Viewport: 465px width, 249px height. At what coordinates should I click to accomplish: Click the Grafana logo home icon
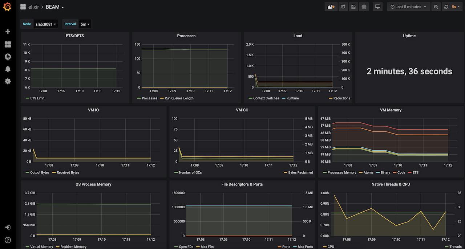pyautogui.click(x=7, y=7)
